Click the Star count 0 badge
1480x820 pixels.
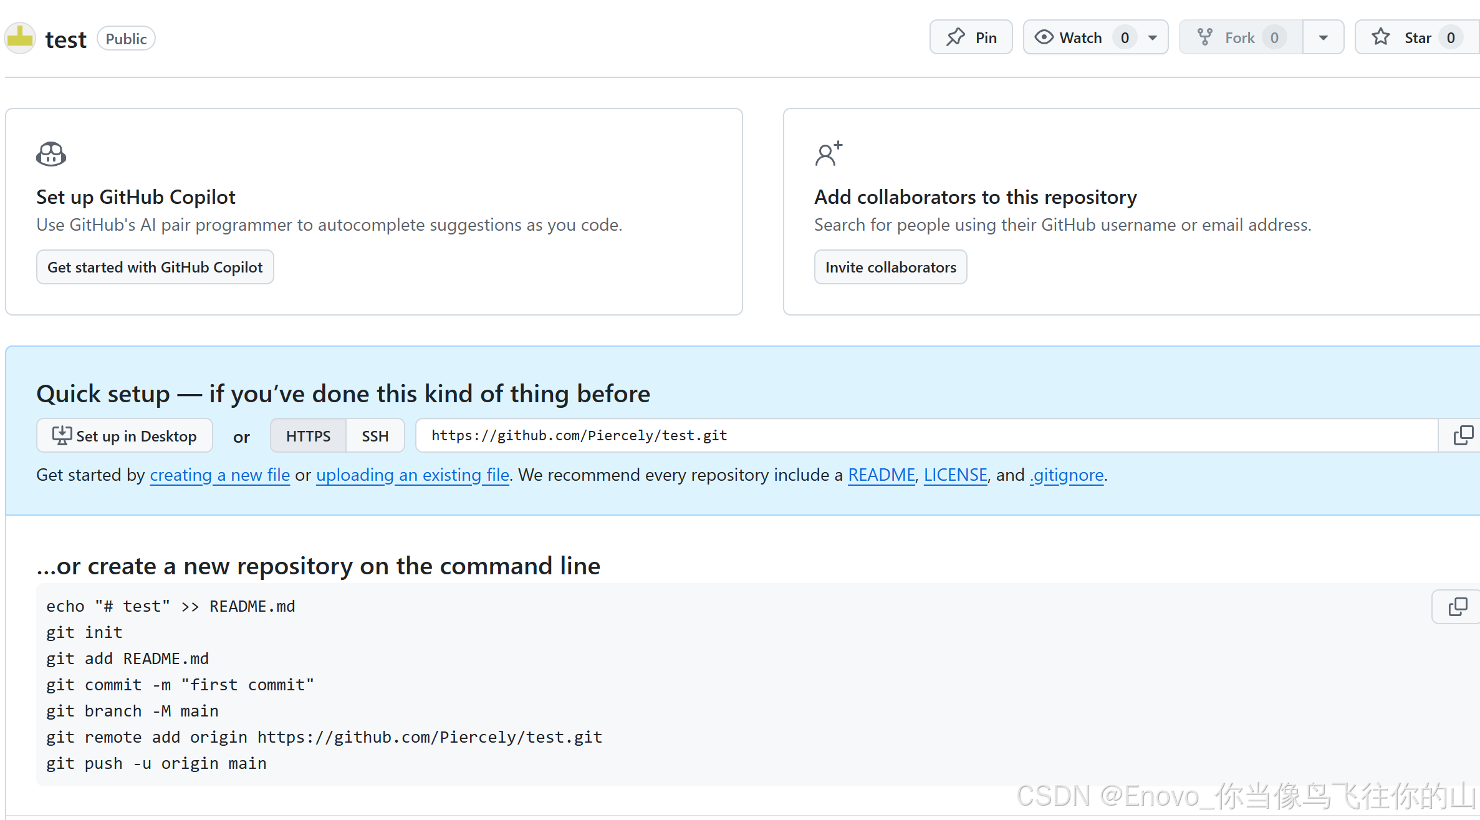pyautogui.click(x=1451, y=38)
